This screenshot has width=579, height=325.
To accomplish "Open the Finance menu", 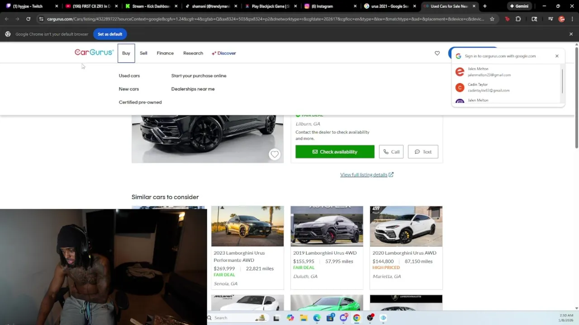I will point(165,53).
